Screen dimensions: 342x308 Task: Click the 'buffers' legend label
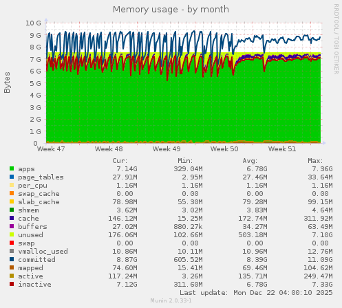pyautogui.click(x=32, y=227)
